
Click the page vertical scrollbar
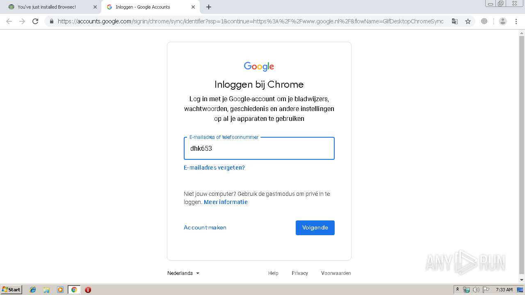(x=522, y=156)
